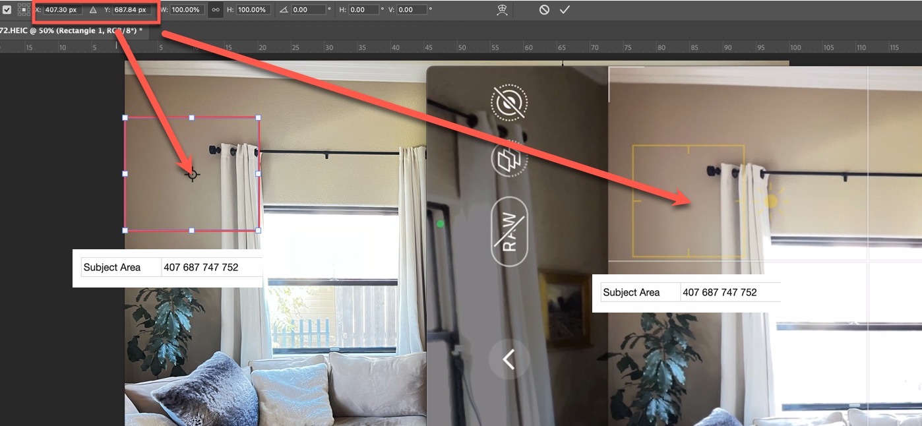The image size is (922, 426).
Task: Click the X position field
Action: 62,10
